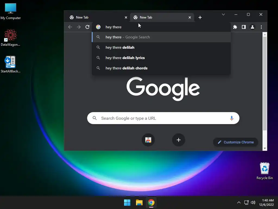Open the clock showing 1:40 AM
Image resolution: width=278 pixels, height=209 pixels.
[x=267, y=202]
